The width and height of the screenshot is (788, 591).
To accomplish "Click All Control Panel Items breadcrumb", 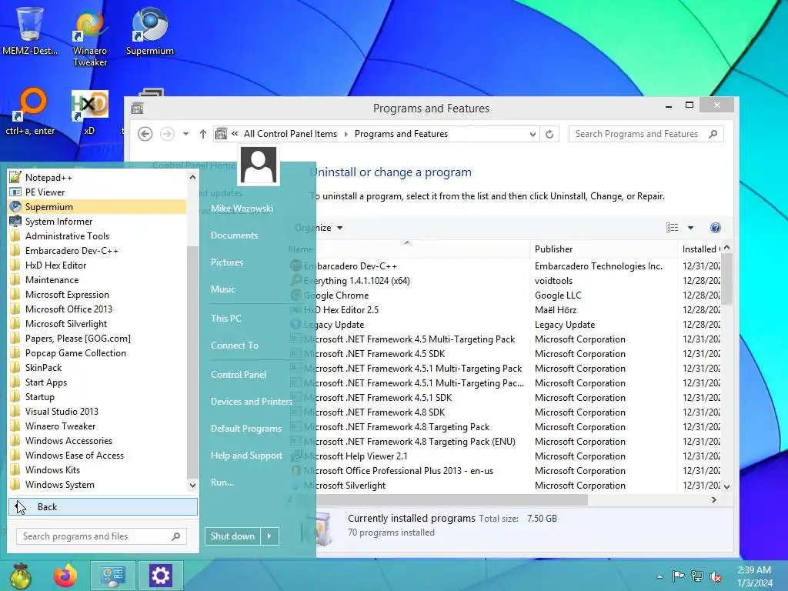I will pyautogui.click(x=290, y=134).
